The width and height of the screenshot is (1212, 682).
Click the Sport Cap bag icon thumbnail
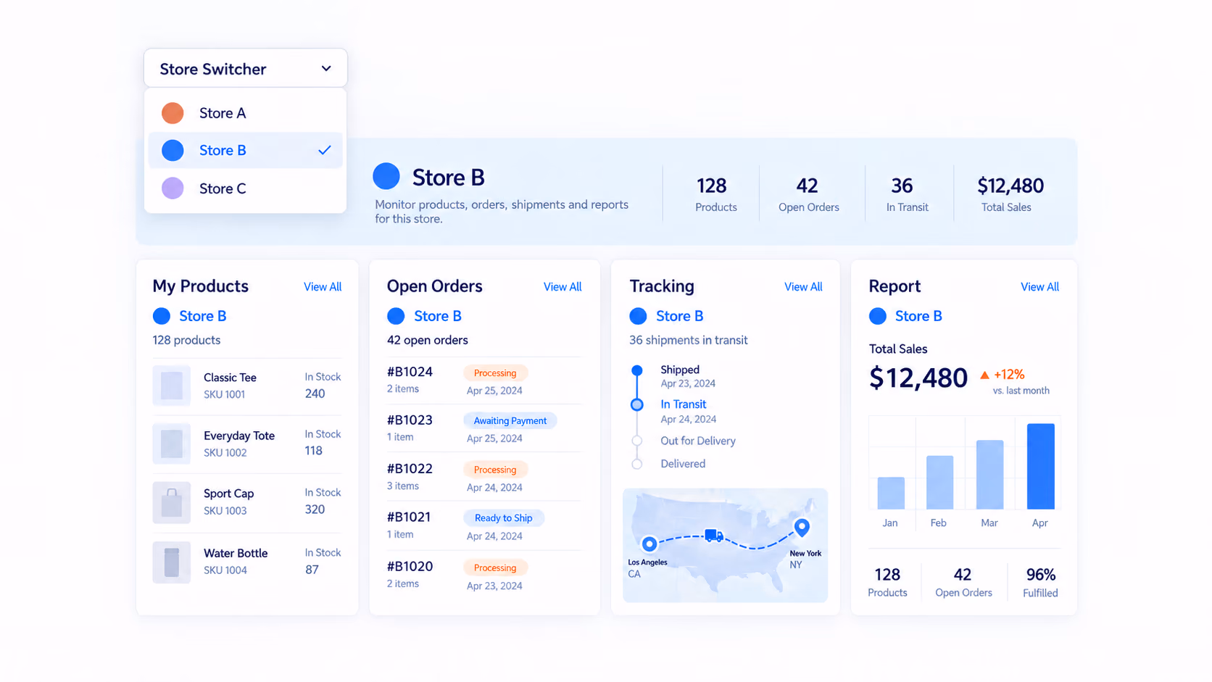point(172,502)
